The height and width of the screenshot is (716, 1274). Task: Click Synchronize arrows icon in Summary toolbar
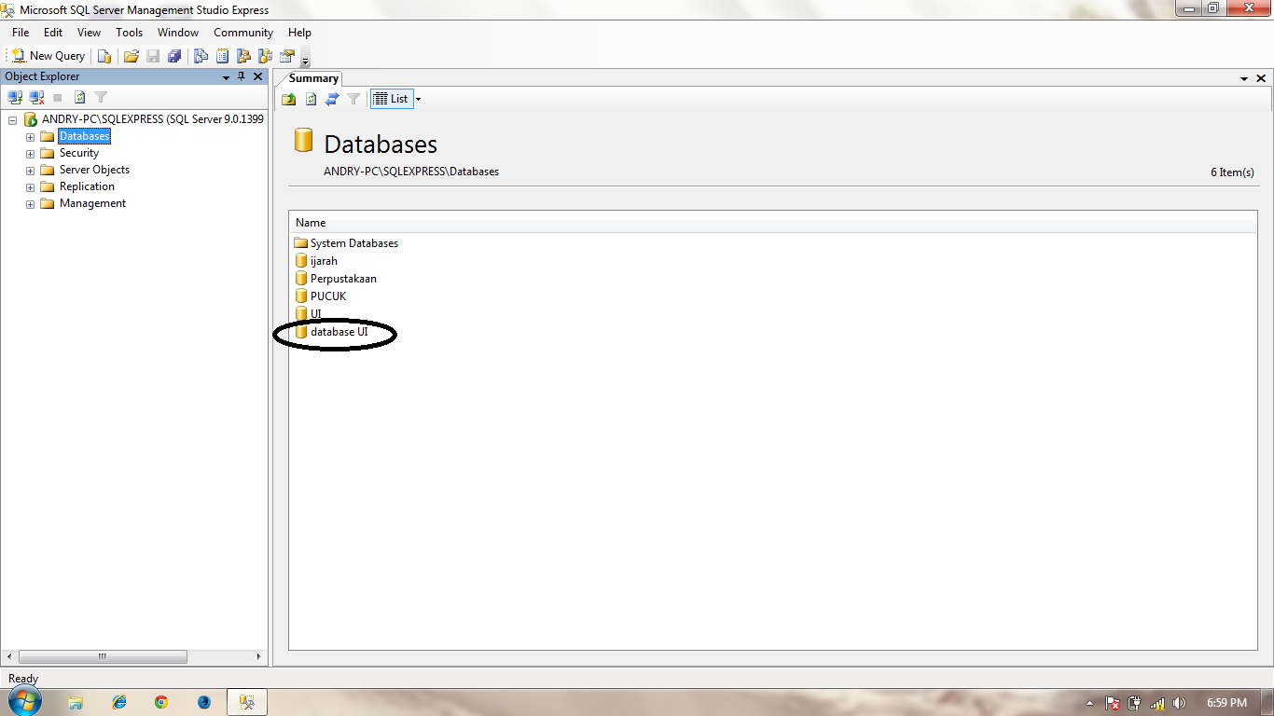331,99
